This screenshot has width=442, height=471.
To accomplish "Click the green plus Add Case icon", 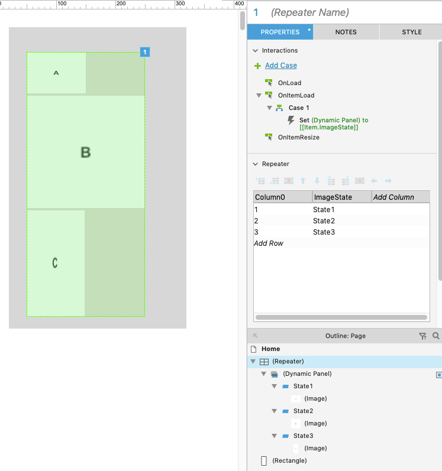I will tap(257, 66).
